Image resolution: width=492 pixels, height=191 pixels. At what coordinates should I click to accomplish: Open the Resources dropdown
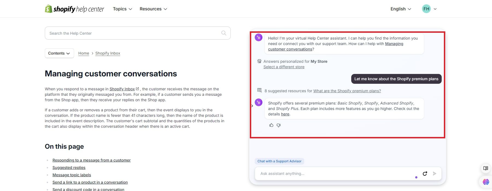pos(153,9)
